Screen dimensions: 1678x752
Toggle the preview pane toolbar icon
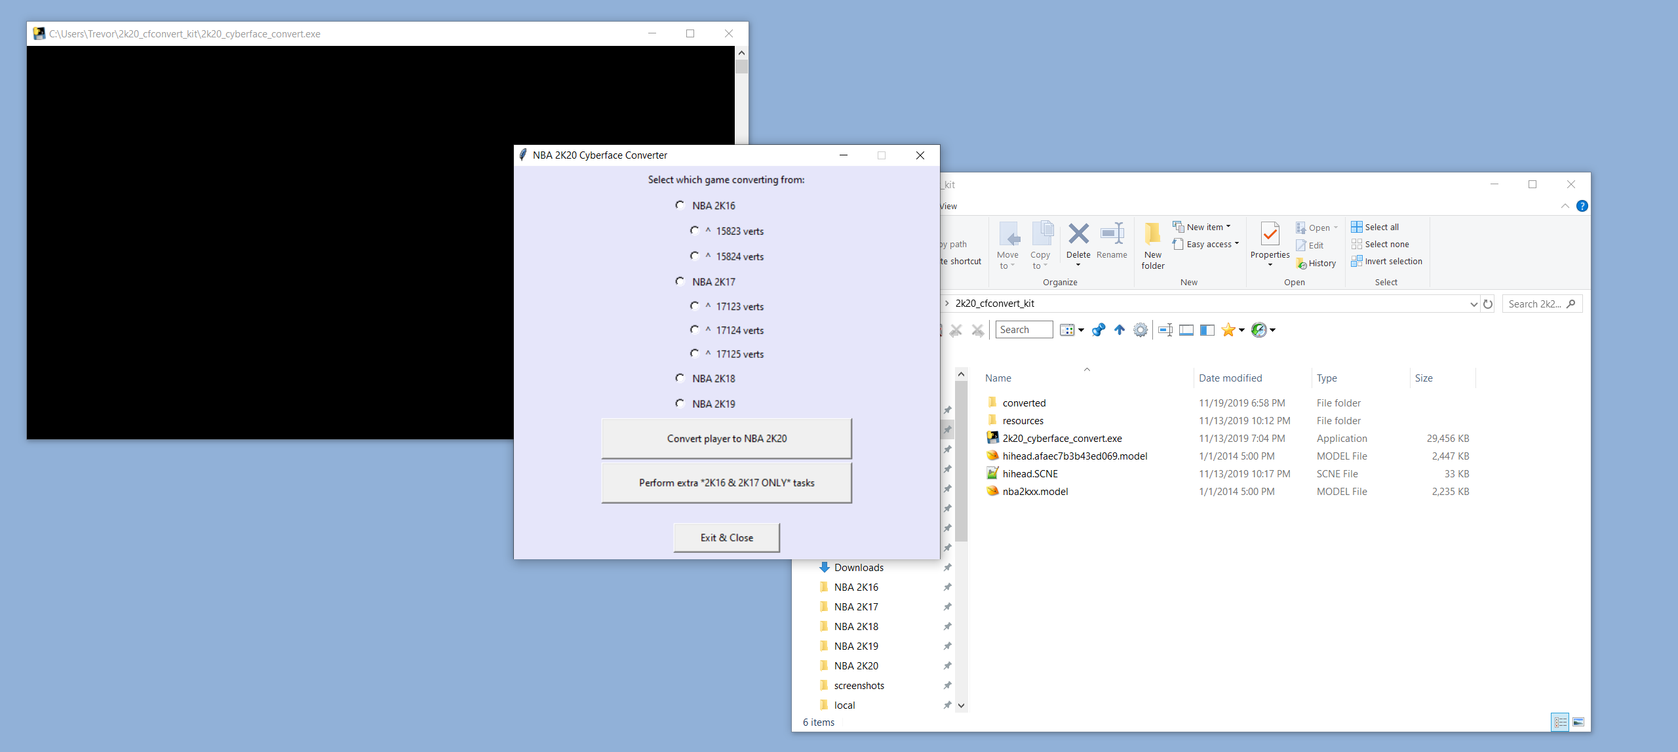tap(1186, 330)
